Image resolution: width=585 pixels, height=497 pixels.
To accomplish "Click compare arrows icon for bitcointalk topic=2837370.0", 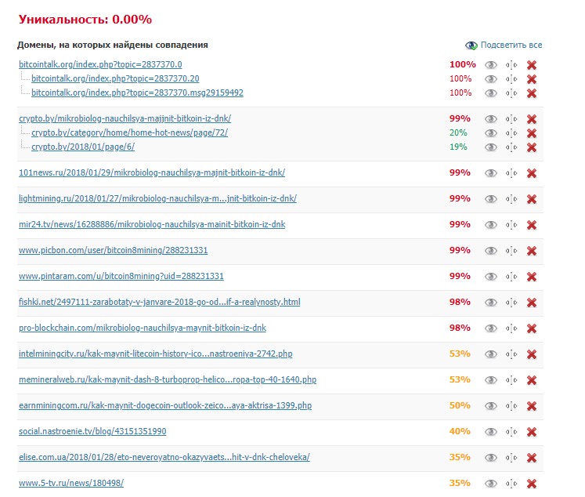I will coord(511,65).
